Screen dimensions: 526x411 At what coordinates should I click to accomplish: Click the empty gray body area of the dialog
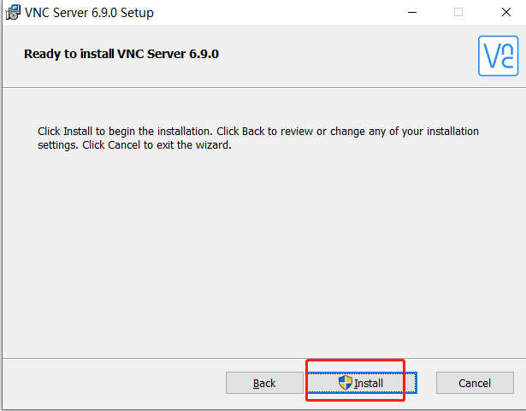[257, 256]
